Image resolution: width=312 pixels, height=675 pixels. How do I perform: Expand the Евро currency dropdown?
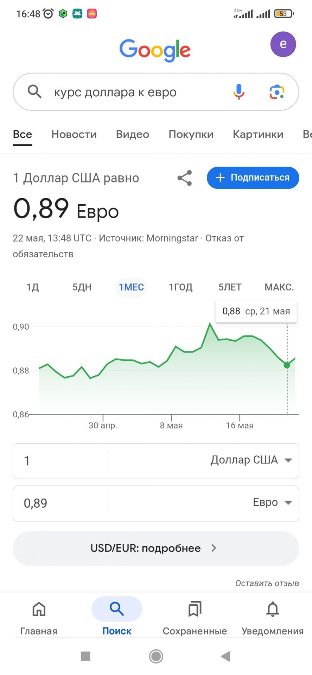pyautogui.click(x=273, y=503)
